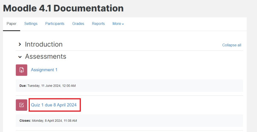Screen dimensions: 257x132
Task: Click the Quiz checkmark activity icon
Action: 21,105
